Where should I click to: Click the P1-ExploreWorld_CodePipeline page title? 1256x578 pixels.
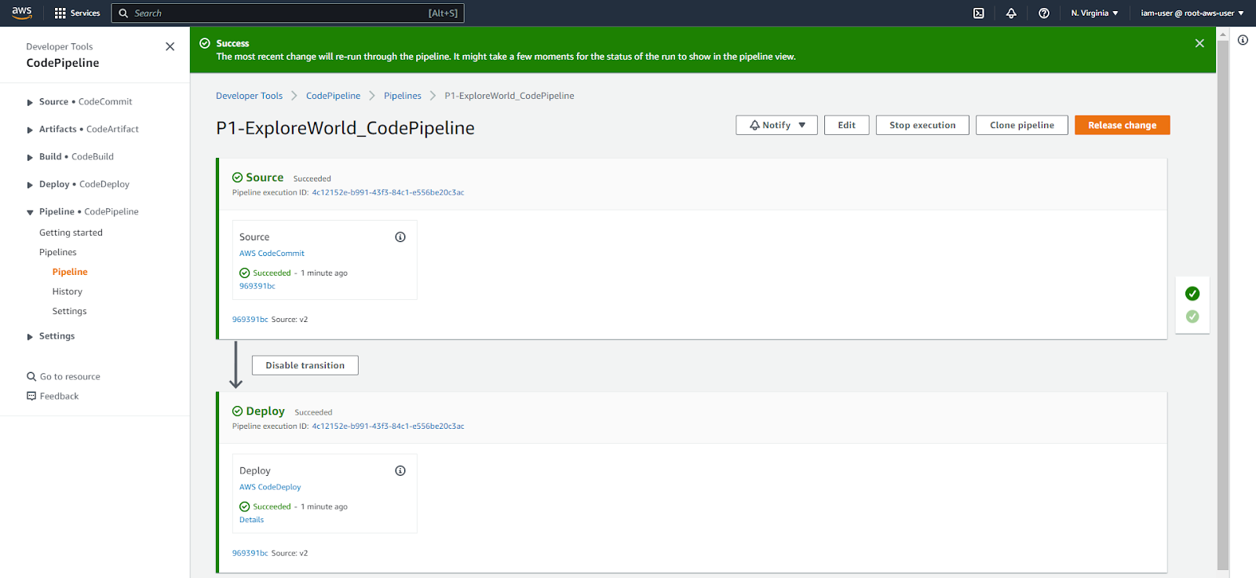(x=345, y=128)
